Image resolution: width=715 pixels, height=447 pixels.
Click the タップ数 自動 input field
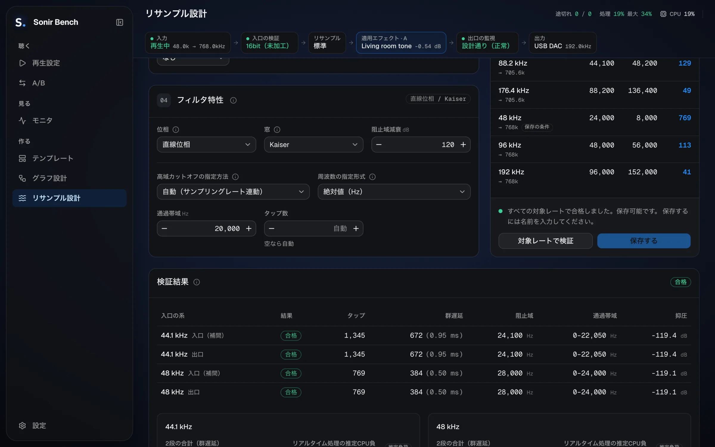(314, 229)
